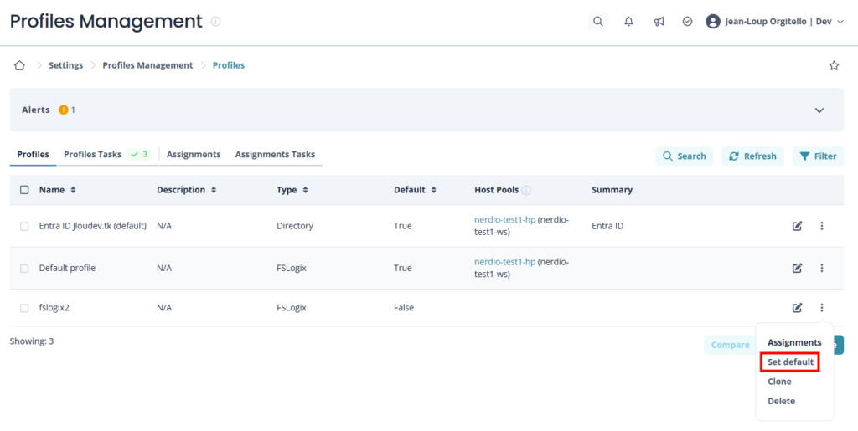Image resolution: width=858 pixels, height=431 pixels.
Task: Click the Compare button
Action: click(730, 345)
